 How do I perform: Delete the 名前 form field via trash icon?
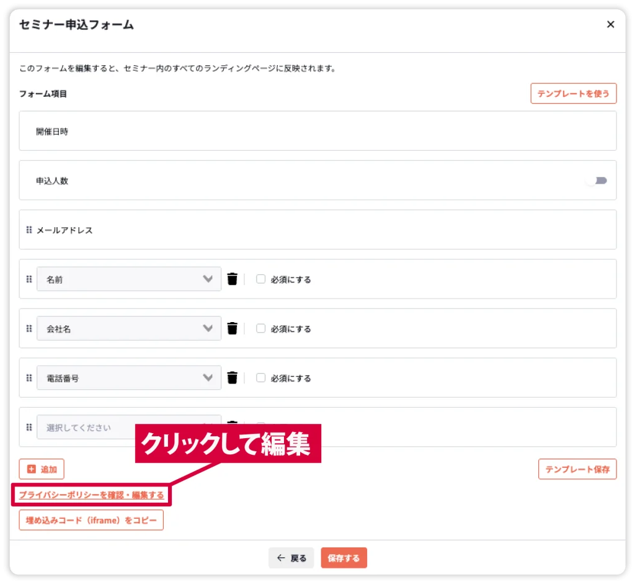[233, 279]
